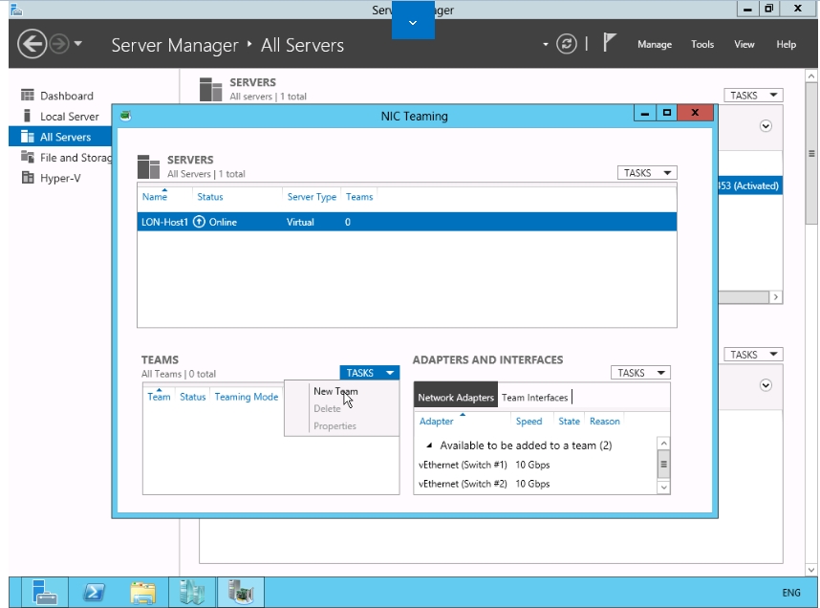Click Delete in the TEAMS menu
The width and height of the screenshot is (820, 608).
point(327,408)
